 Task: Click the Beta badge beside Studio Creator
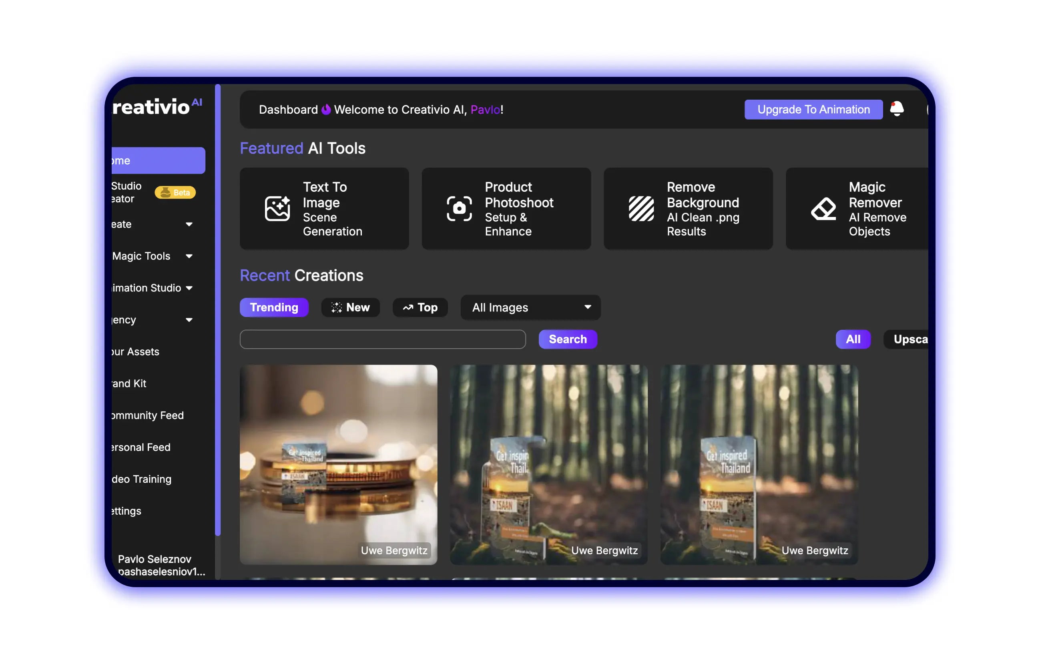point(175,193)
